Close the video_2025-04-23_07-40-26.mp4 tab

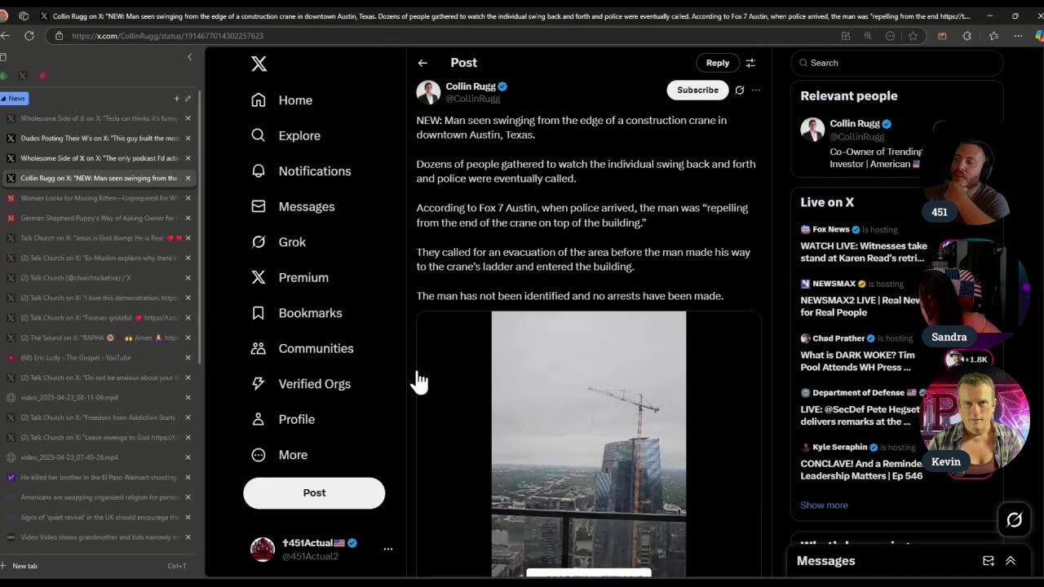188,457
